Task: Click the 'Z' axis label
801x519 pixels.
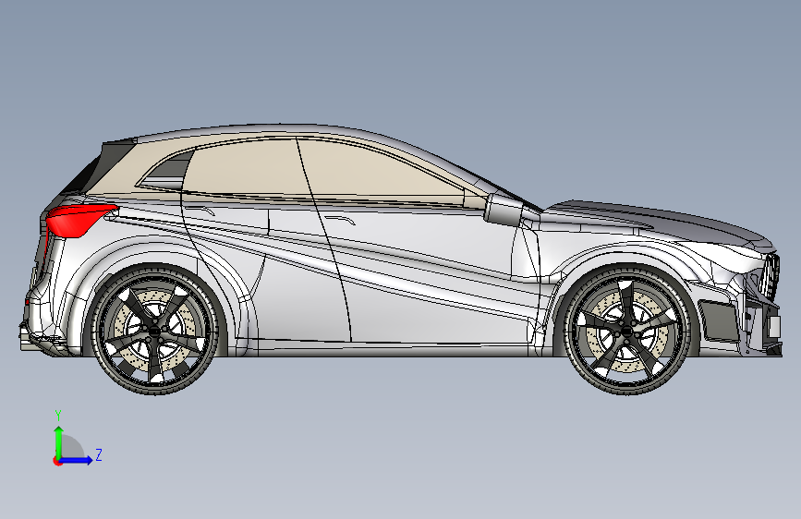Action: coord(99,454)
